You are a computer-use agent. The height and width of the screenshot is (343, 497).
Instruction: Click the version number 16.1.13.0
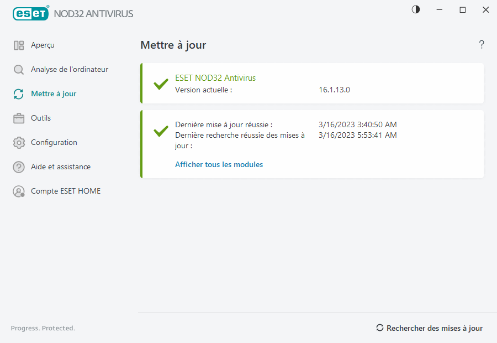(334, 90)
